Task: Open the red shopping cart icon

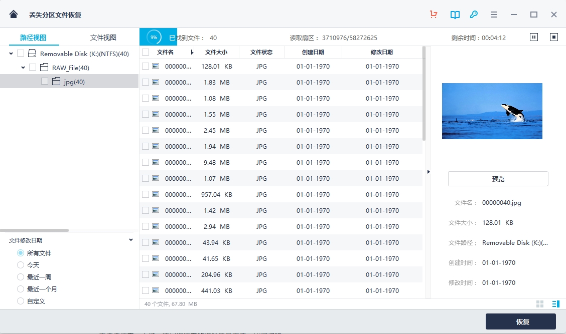Action: coord(434,15)
